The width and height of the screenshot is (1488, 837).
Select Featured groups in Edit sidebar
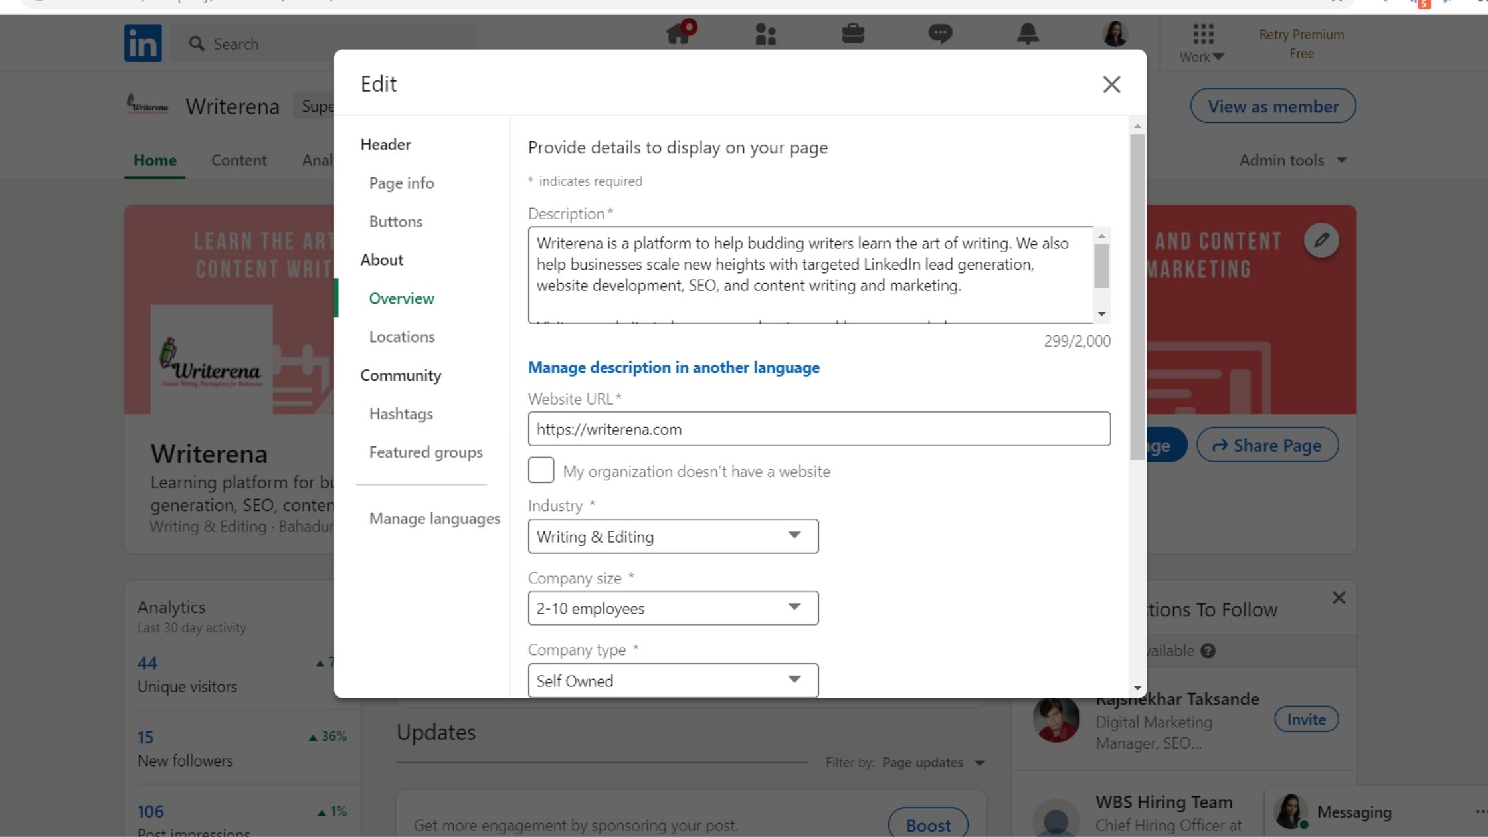point(425,452)
